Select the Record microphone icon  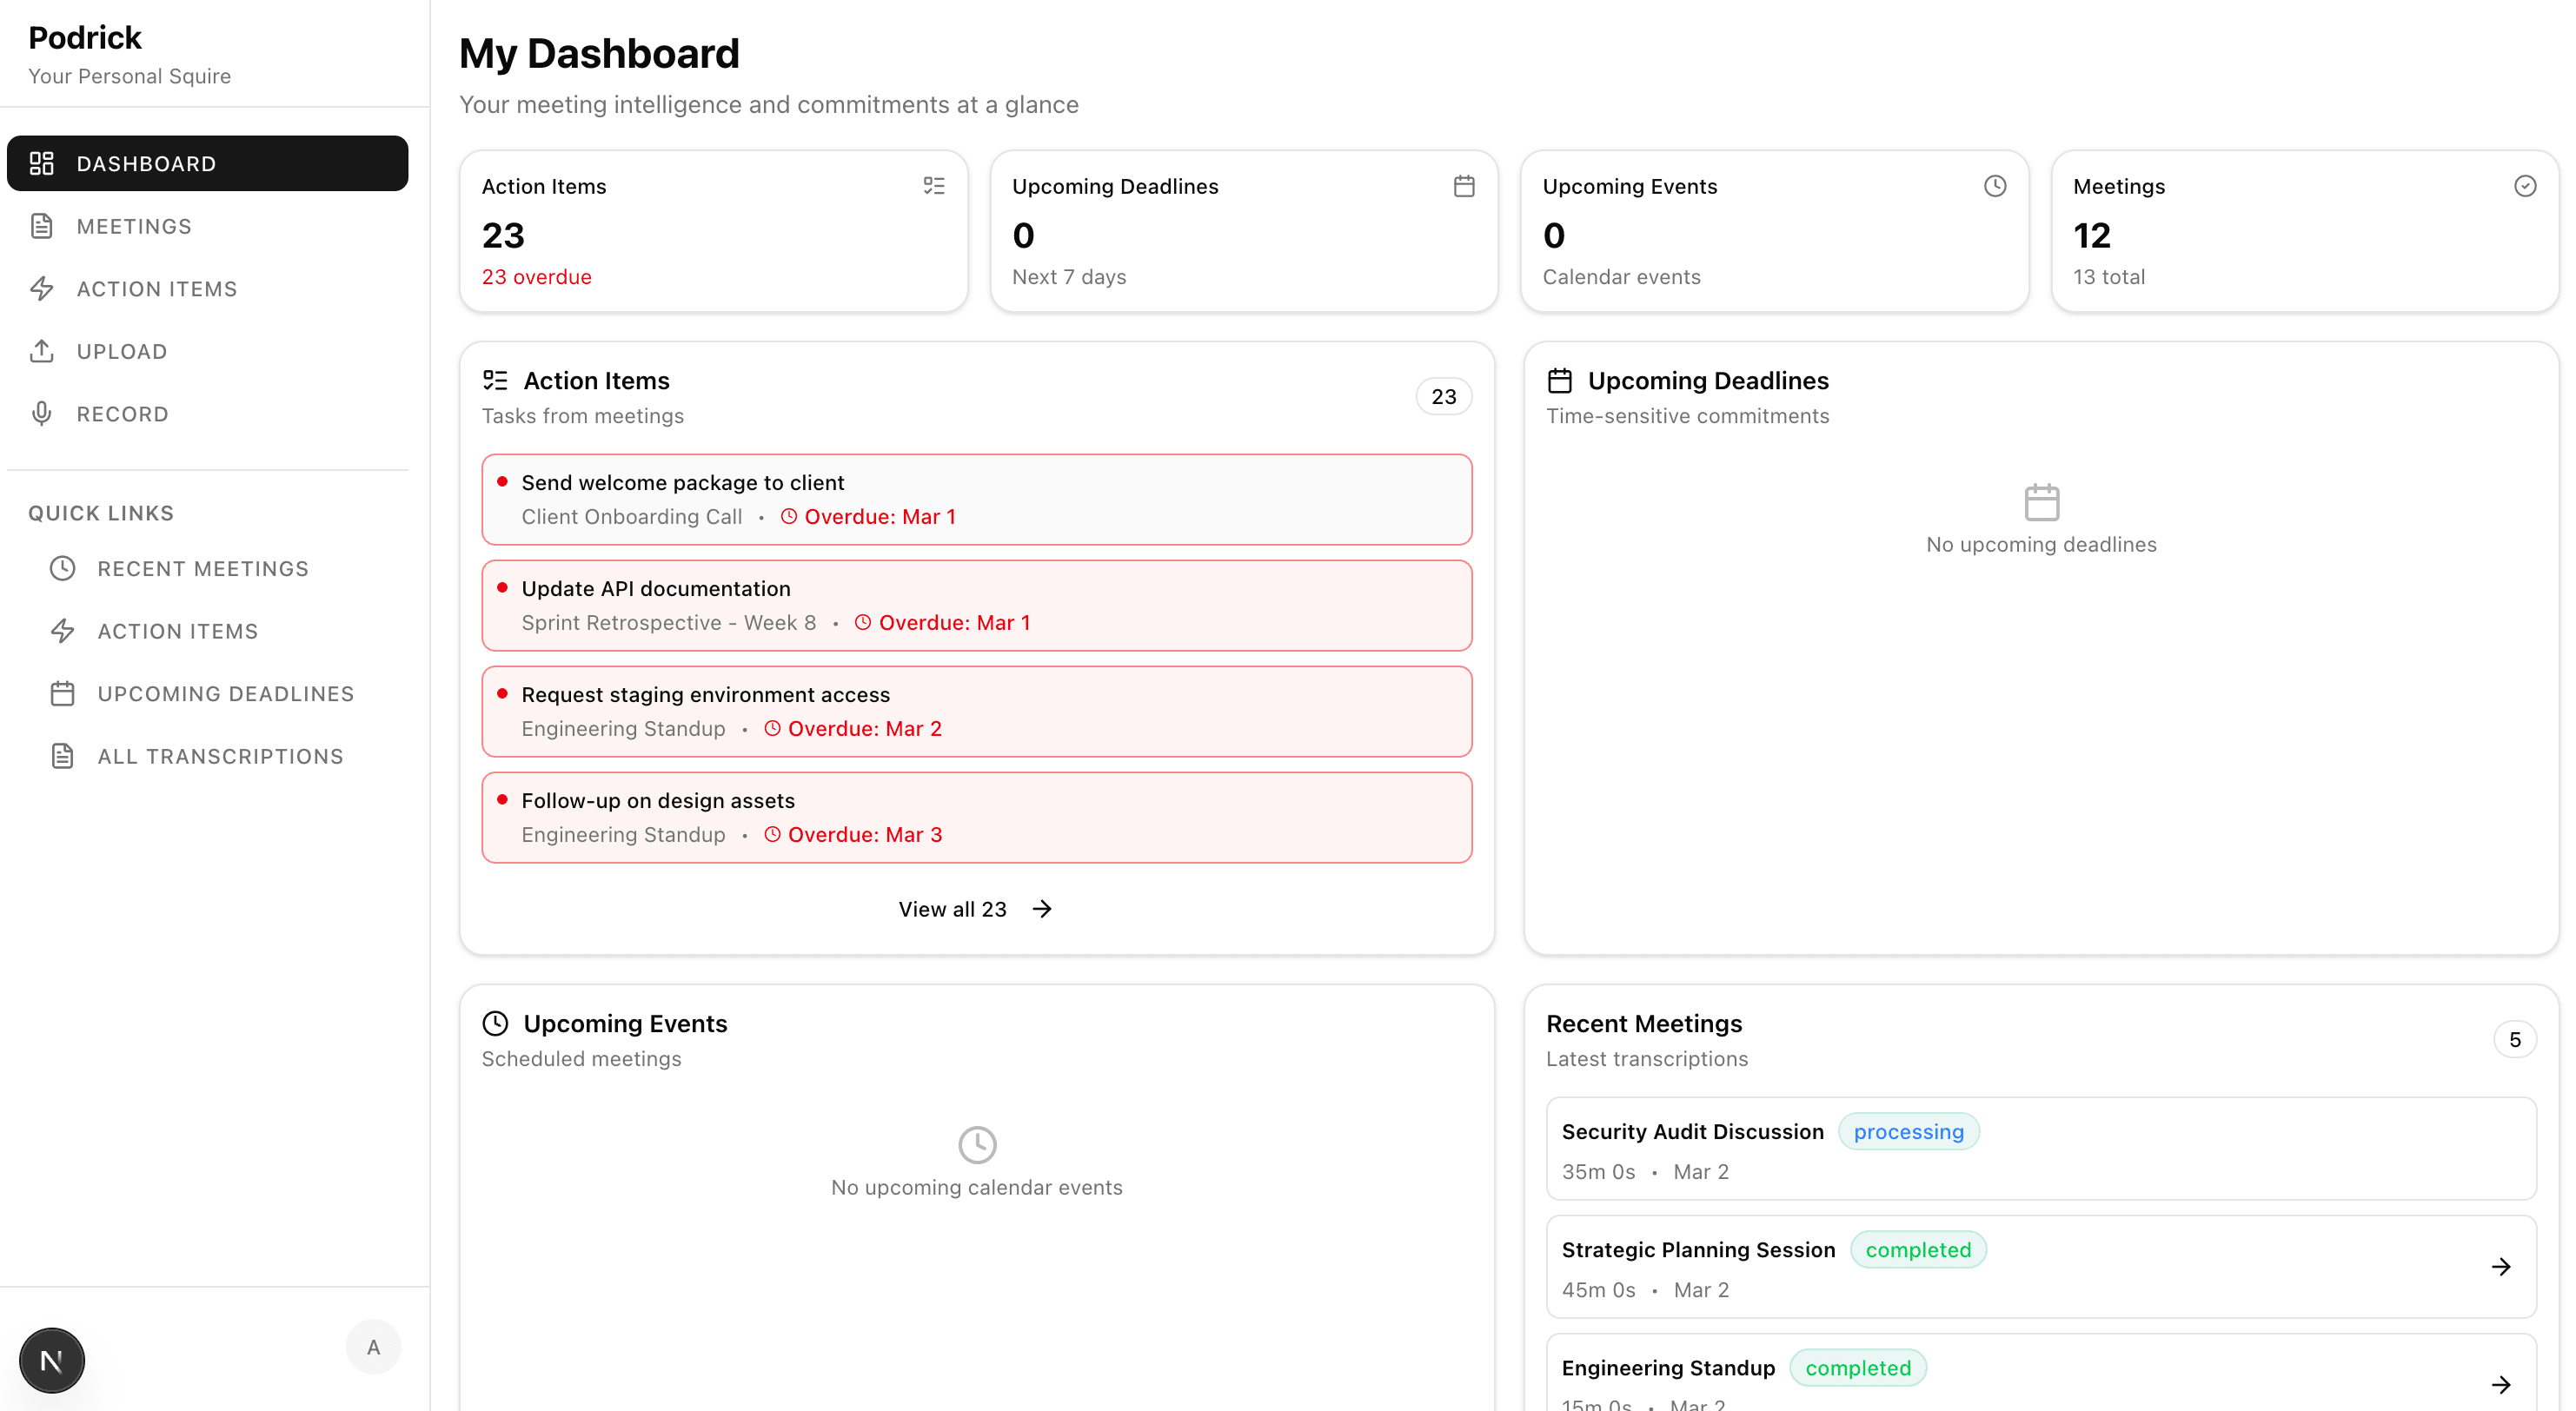(41, 413)
